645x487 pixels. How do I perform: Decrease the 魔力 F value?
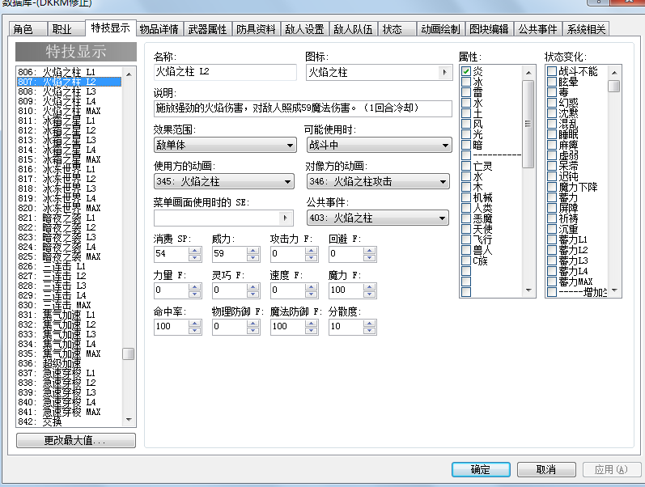click(370, 294)
